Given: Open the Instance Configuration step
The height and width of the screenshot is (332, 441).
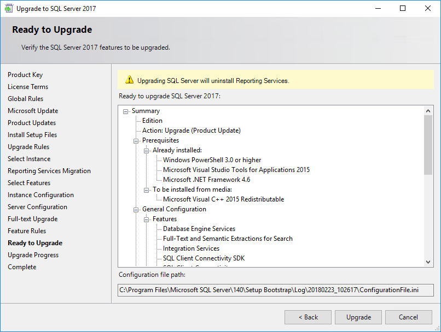Looking at the screenshot, I should (41, 195).
